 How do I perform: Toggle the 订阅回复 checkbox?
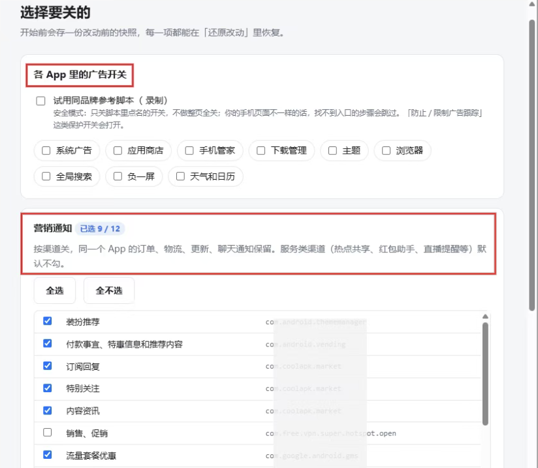pos(48,365)
